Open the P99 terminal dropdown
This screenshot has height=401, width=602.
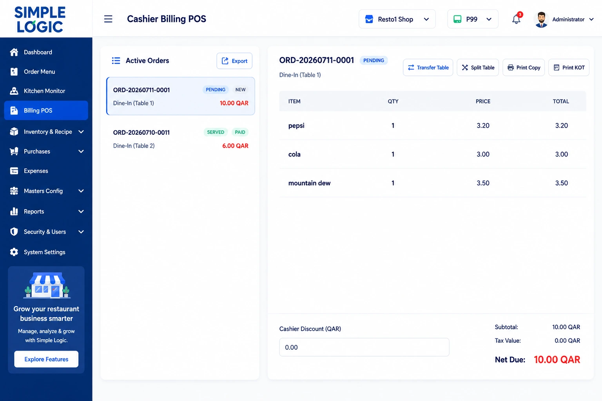click(x=473, y=19)
